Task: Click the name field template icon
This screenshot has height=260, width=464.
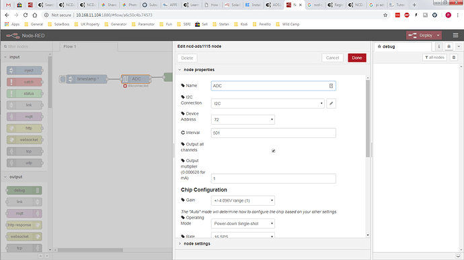Action: [x=331, y=86]
